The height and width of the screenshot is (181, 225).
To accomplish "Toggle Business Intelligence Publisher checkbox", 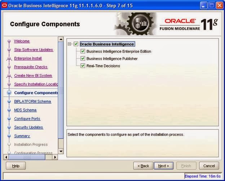I will click(83, 59).
